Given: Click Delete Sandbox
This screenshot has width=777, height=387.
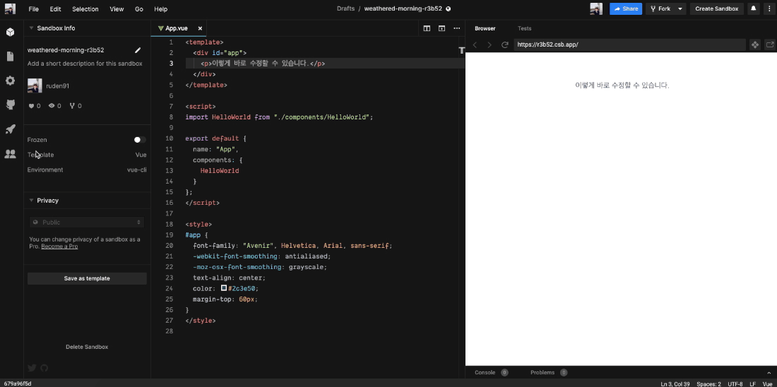Looking at the screenshot, I should tap(87, 347).
